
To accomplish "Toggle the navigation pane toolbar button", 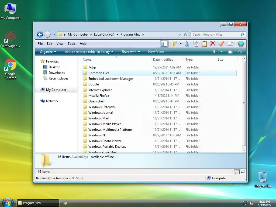I will point(164,44).
